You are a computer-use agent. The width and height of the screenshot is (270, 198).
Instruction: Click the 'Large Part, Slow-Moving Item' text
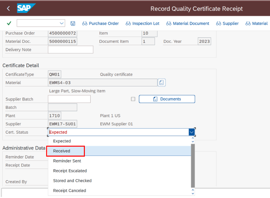tap(77, 91)
